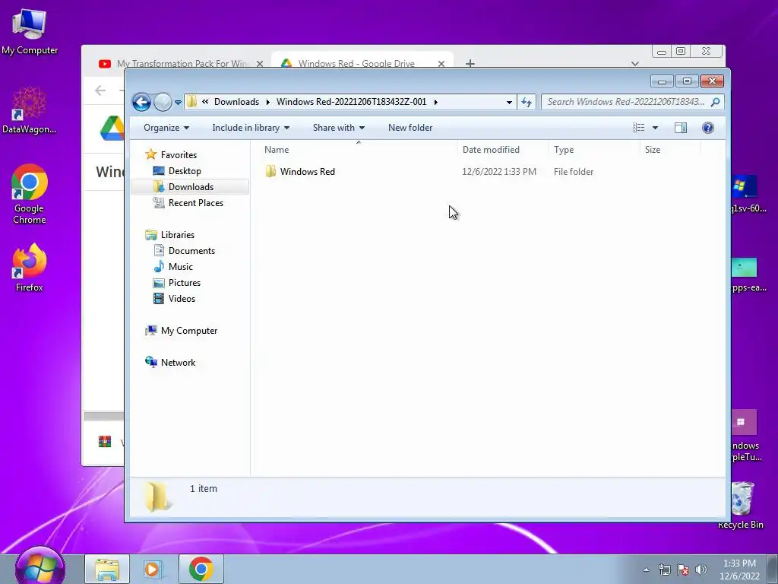Open the My Computer desktop icon

30,30
